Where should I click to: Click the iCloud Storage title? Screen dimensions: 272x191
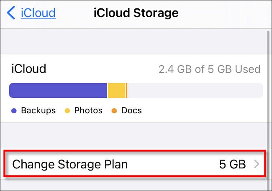coord(136,13)
